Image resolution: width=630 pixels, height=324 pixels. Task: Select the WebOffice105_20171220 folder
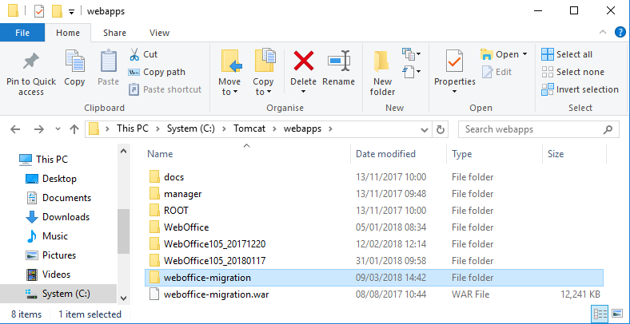[x=374, y=244]
